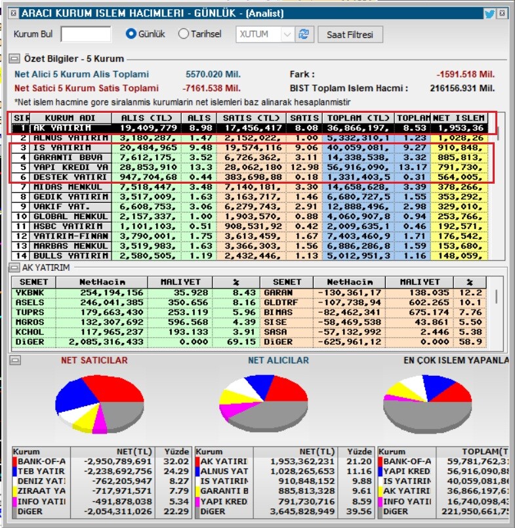Open the XUTUM index dropdown

287,35
